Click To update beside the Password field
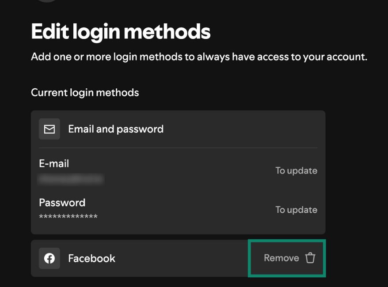388x287 pixels. point(296,210)
